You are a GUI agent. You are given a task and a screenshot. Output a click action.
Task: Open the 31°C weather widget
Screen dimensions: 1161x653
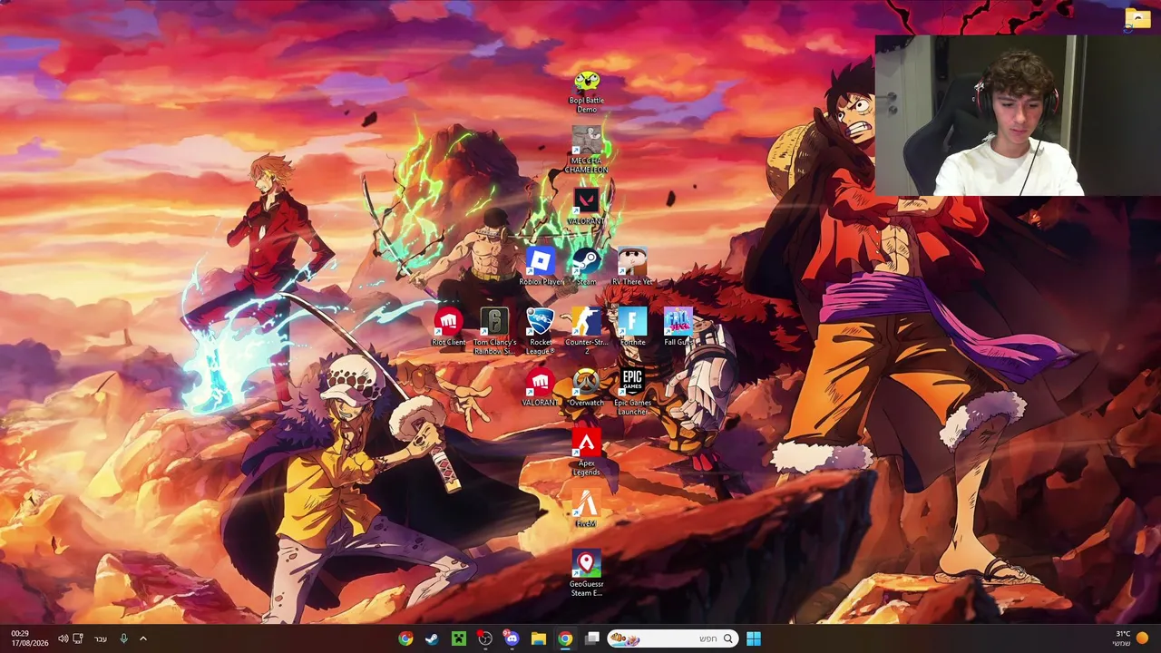pyautogui.click(x=1130, y=638)
